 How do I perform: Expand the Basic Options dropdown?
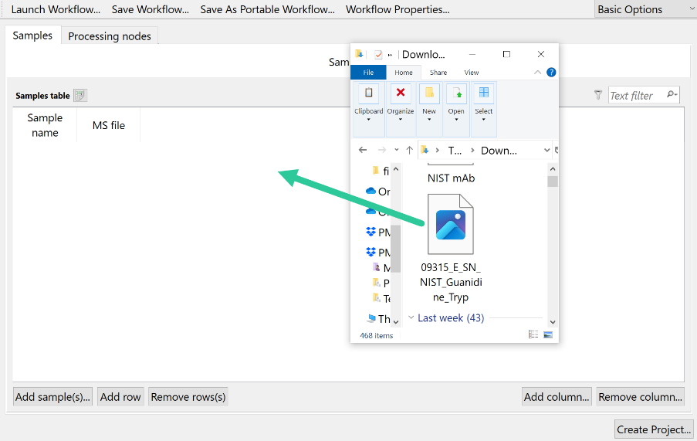click(x=645, y=9)
